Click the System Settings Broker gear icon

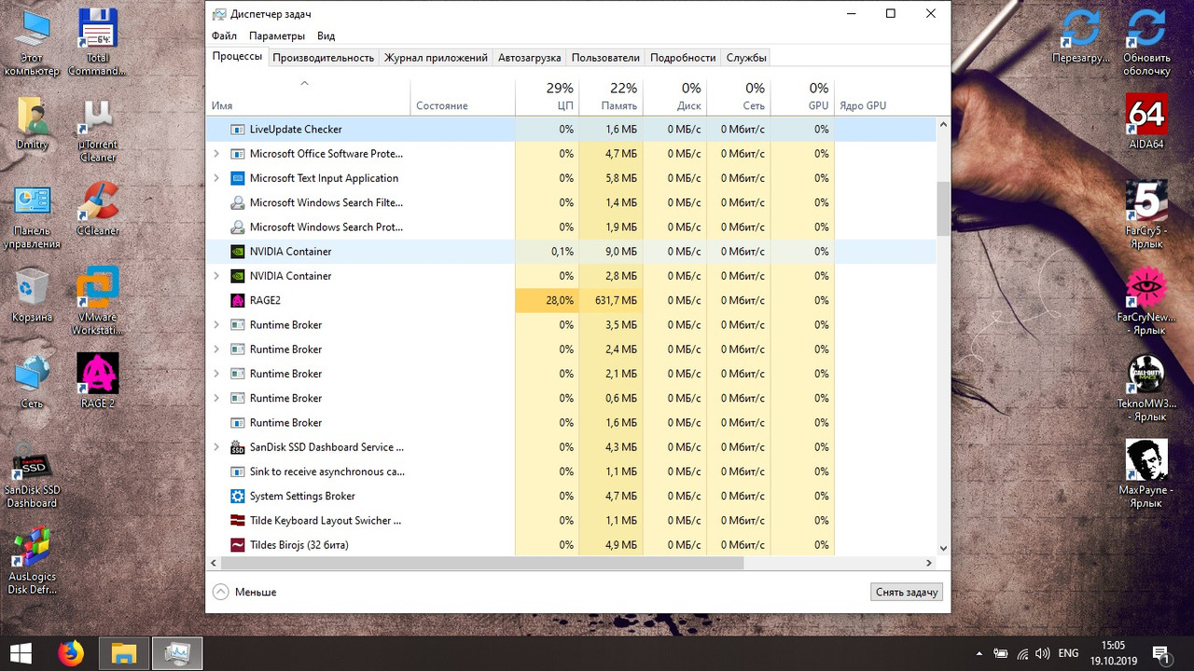tap(237, 496)
